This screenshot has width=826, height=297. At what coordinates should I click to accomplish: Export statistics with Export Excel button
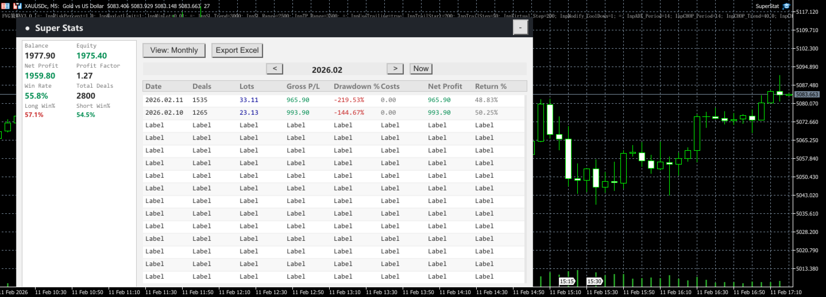pos(237,50)
